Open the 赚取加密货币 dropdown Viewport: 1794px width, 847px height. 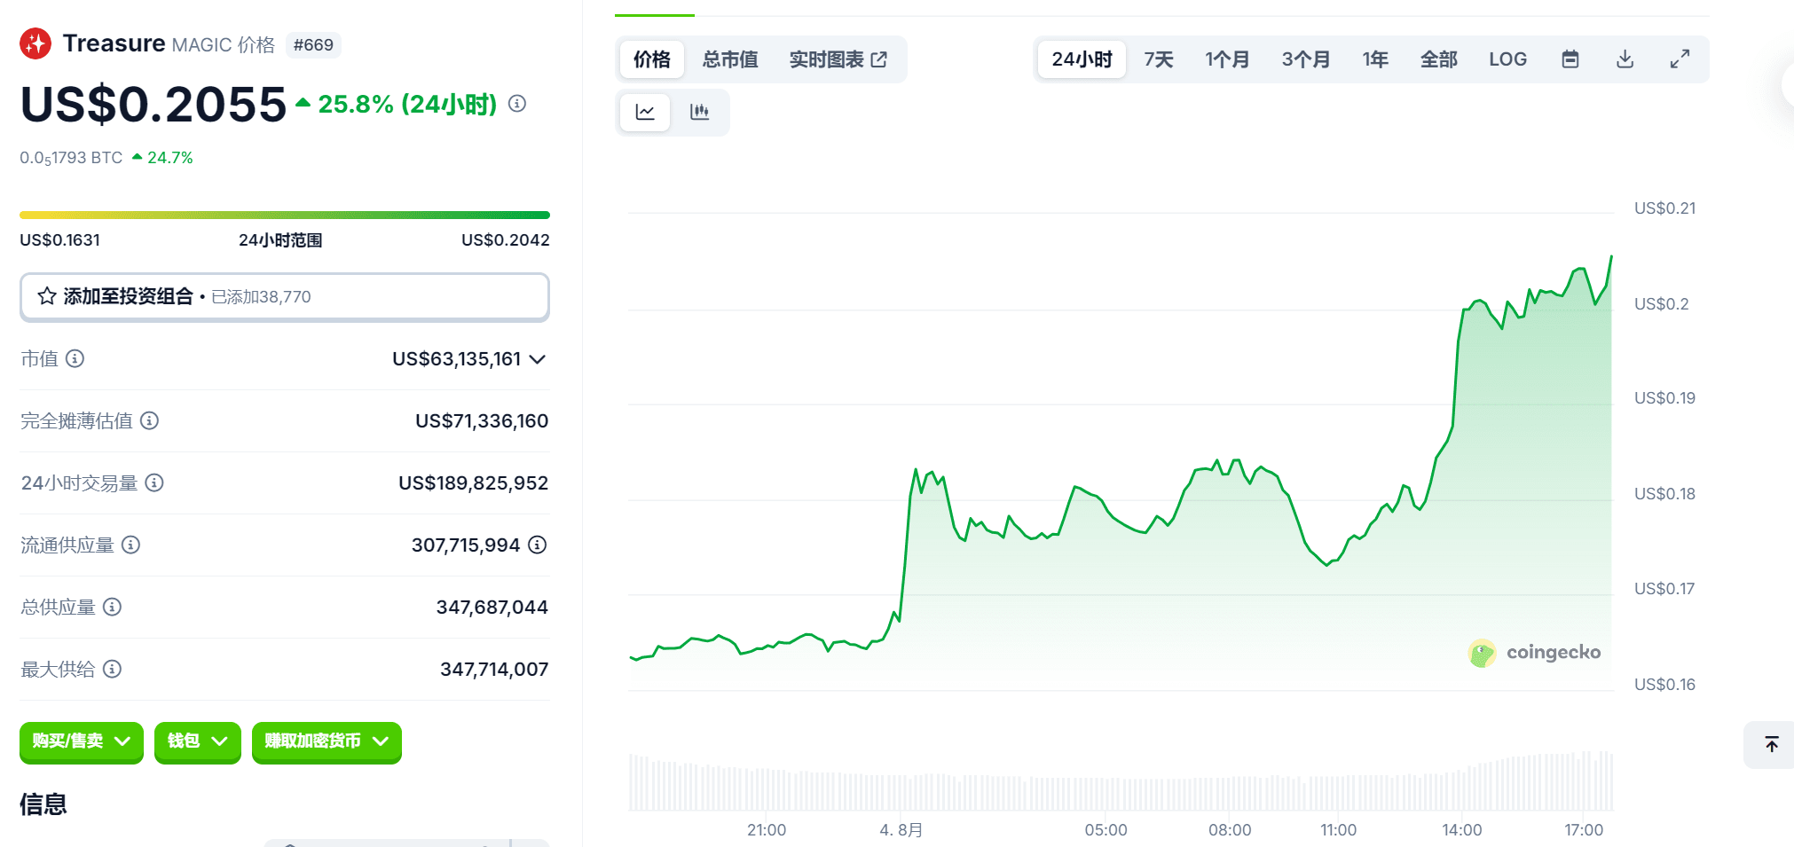pyautogui.click(x=327, y=741)
